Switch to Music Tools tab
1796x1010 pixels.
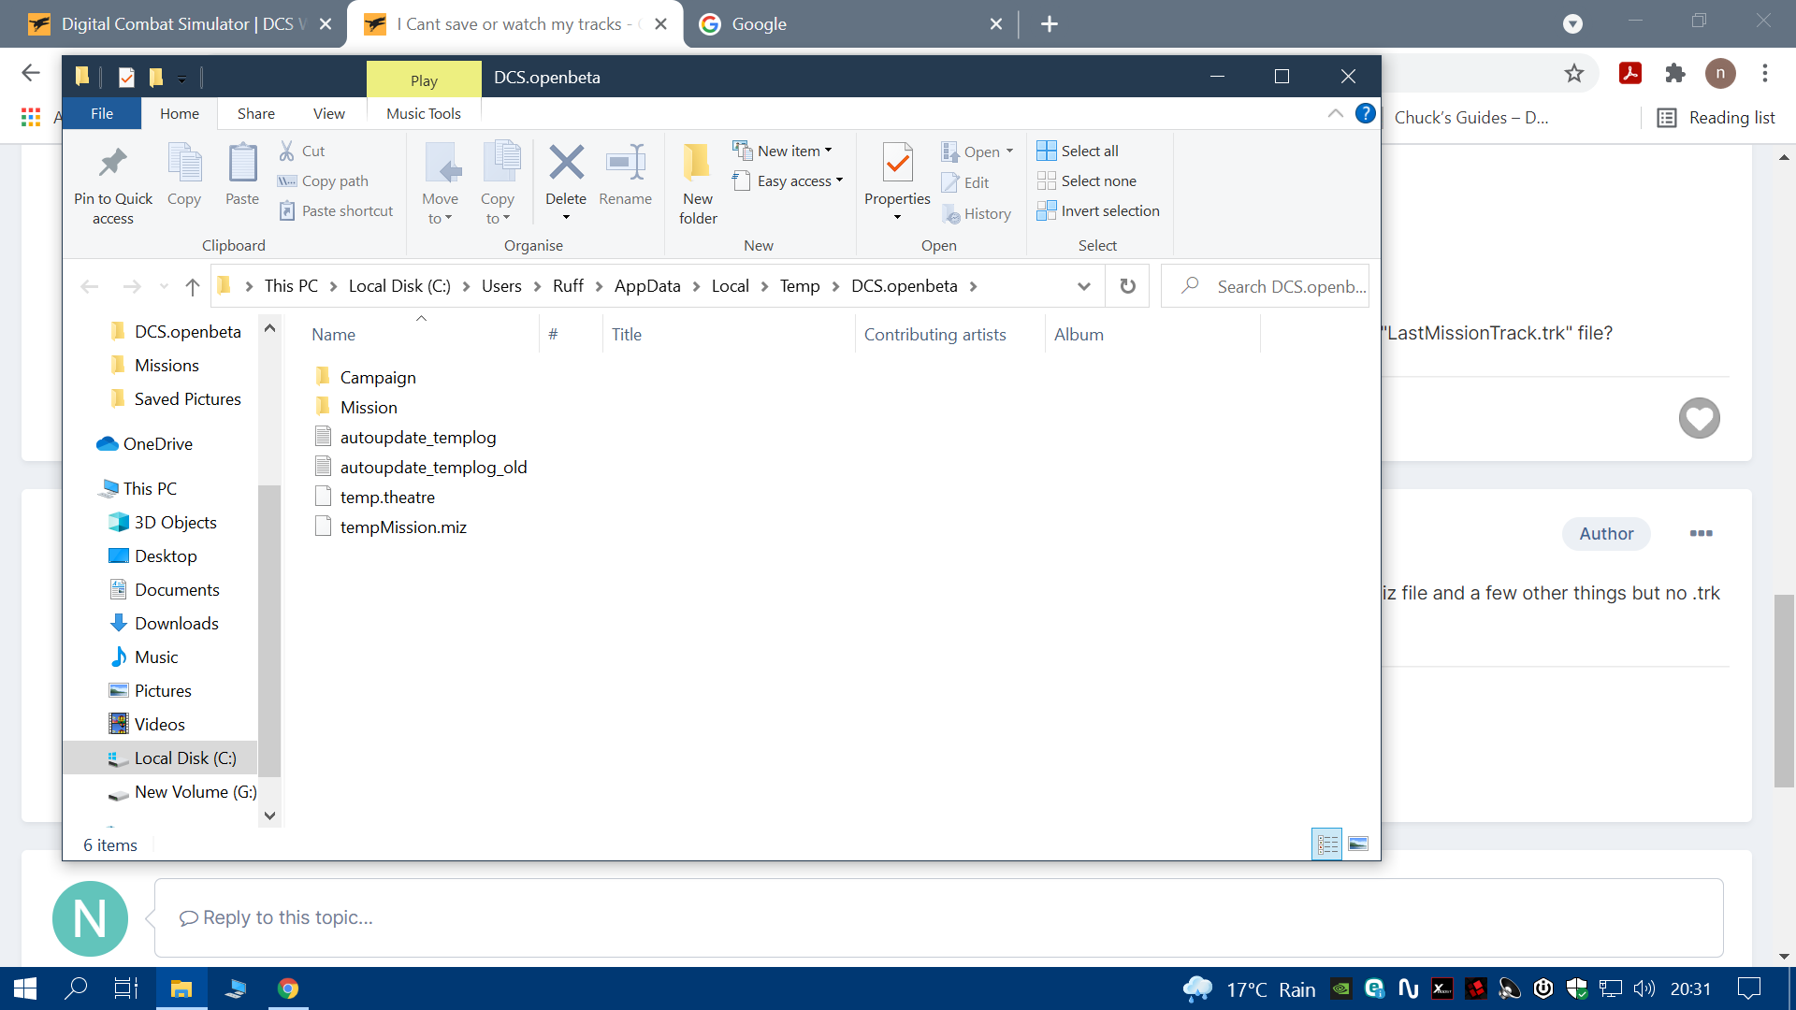coord(424,113)
